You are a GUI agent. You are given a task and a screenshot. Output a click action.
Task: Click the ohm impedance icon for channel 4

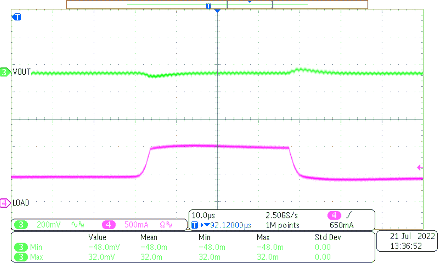click(x=162, y=224)
